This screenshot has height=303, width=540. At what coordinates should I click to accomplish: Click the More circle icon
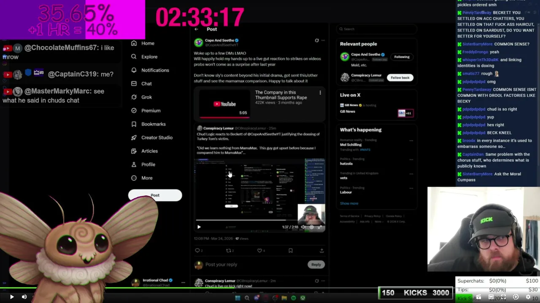pos(134,178)
